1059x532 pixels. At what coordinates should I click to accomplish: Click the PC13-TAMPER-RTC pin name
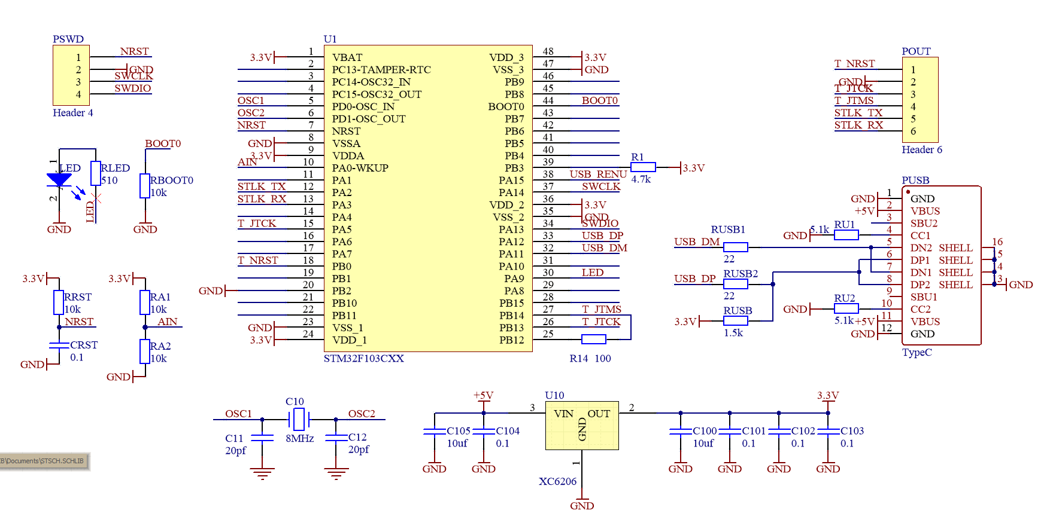coord(381,69)
